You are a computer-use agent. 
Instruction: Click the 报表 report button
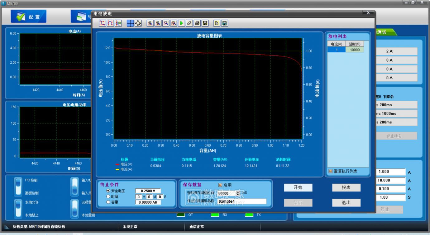346,187
